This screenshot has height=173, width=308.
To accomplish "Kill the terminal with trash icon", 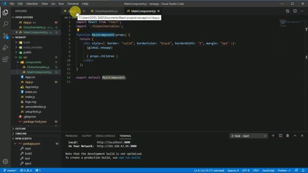I will tap(288, 136).
